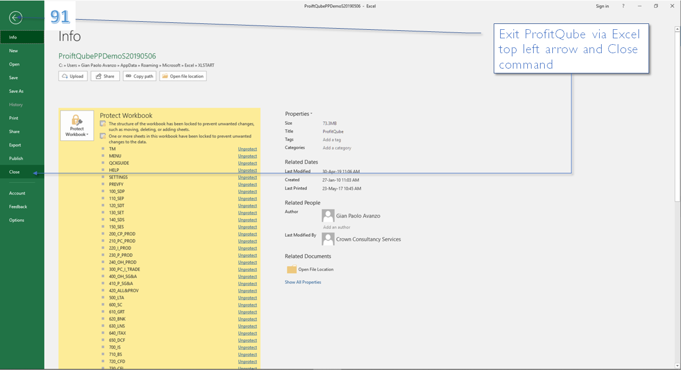681x383 pixels.
Task: Click the Upload button
Action: 73,76
